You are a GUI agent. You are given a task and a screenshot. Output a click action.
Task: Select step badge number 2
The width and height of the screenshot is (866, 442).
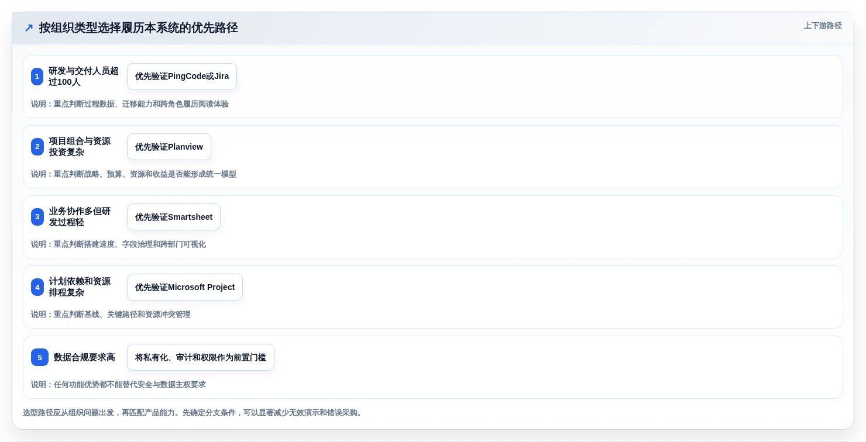[37, 147]
